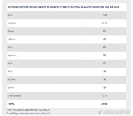The image size is (133, 116).
Task: Click the Λοιπές χώρες row label
Action: pos(15,96)
